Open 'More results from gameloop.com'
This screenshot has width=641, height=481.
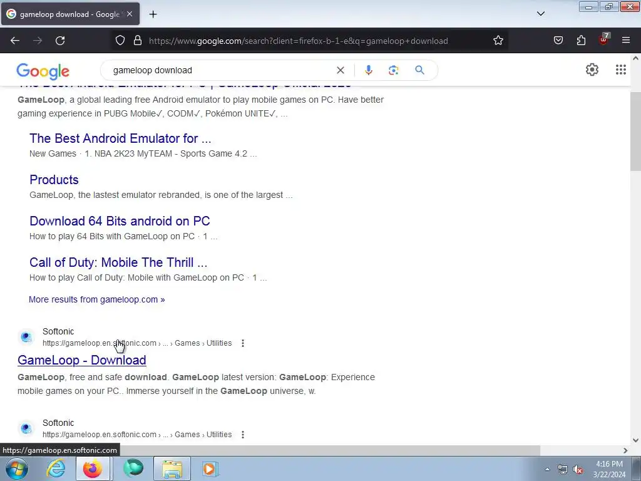click(97, 299)
